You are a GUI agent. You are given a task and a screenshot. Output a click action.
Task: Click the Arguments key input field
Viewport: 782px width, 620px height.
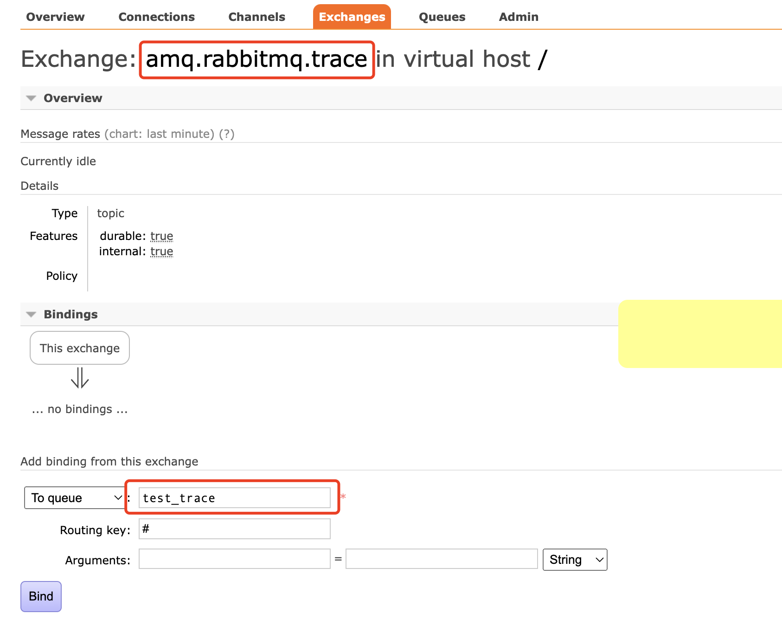[x=234, y=559]
